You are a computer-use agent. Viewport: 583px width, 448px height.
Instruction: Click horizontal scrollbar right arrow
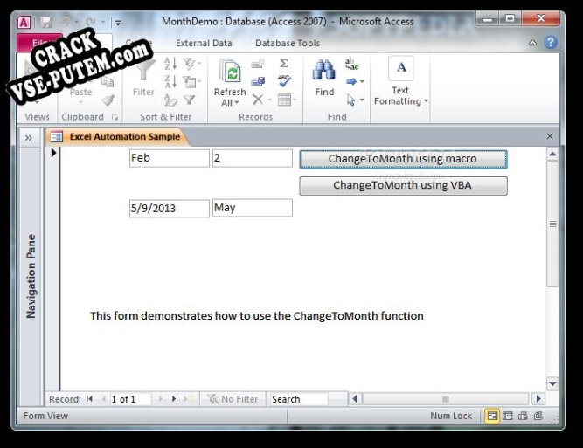click(538, 399)
